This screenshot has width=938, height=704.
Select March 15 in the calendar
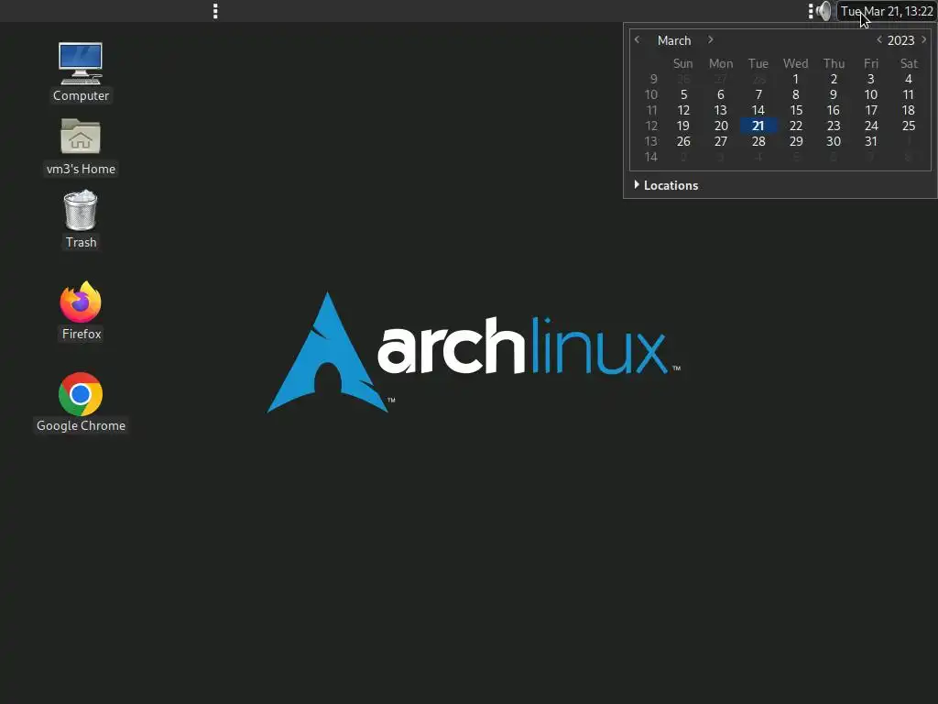[796, 110]
